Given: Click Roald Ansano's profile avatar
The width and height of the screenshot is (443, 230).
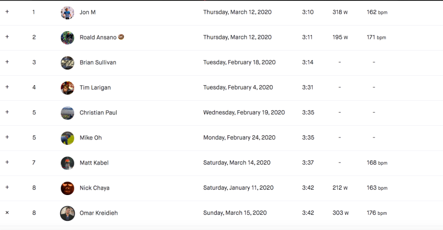Looking at the screenshot, I should [67, 38].
